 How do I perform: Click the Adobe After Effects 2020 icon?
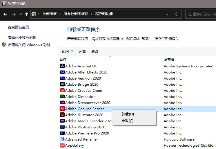(62, 72)
